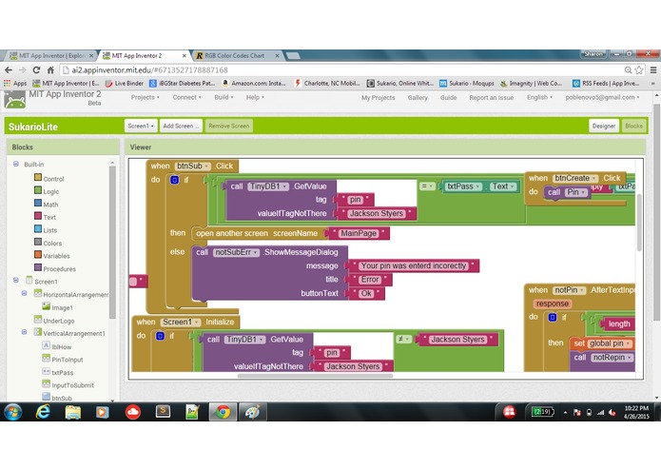The image size is (661, 470).
Task: Open equals operator dropdown in block
Action: pyautogui.click(x=427, y=186)
